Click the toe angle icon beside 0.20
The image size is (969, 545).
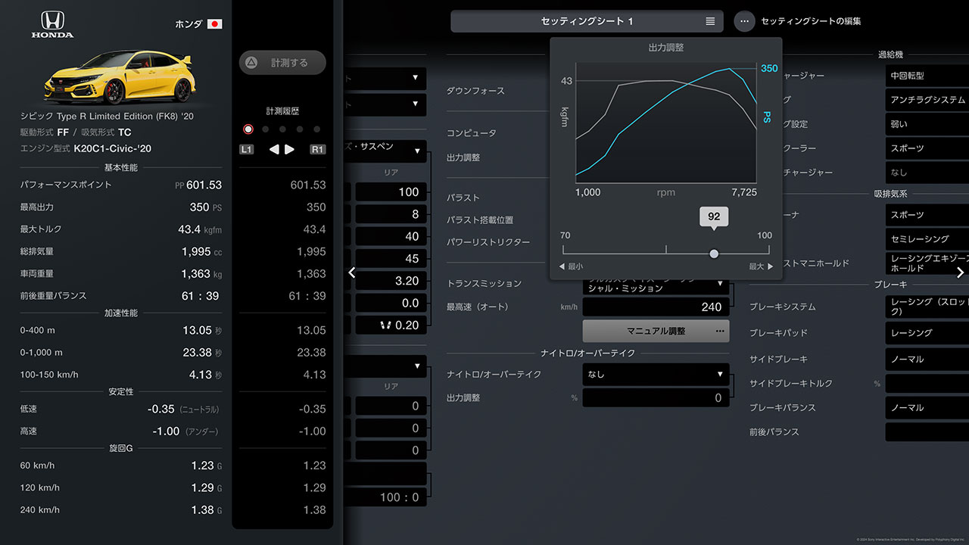click(x=387, y=325)
